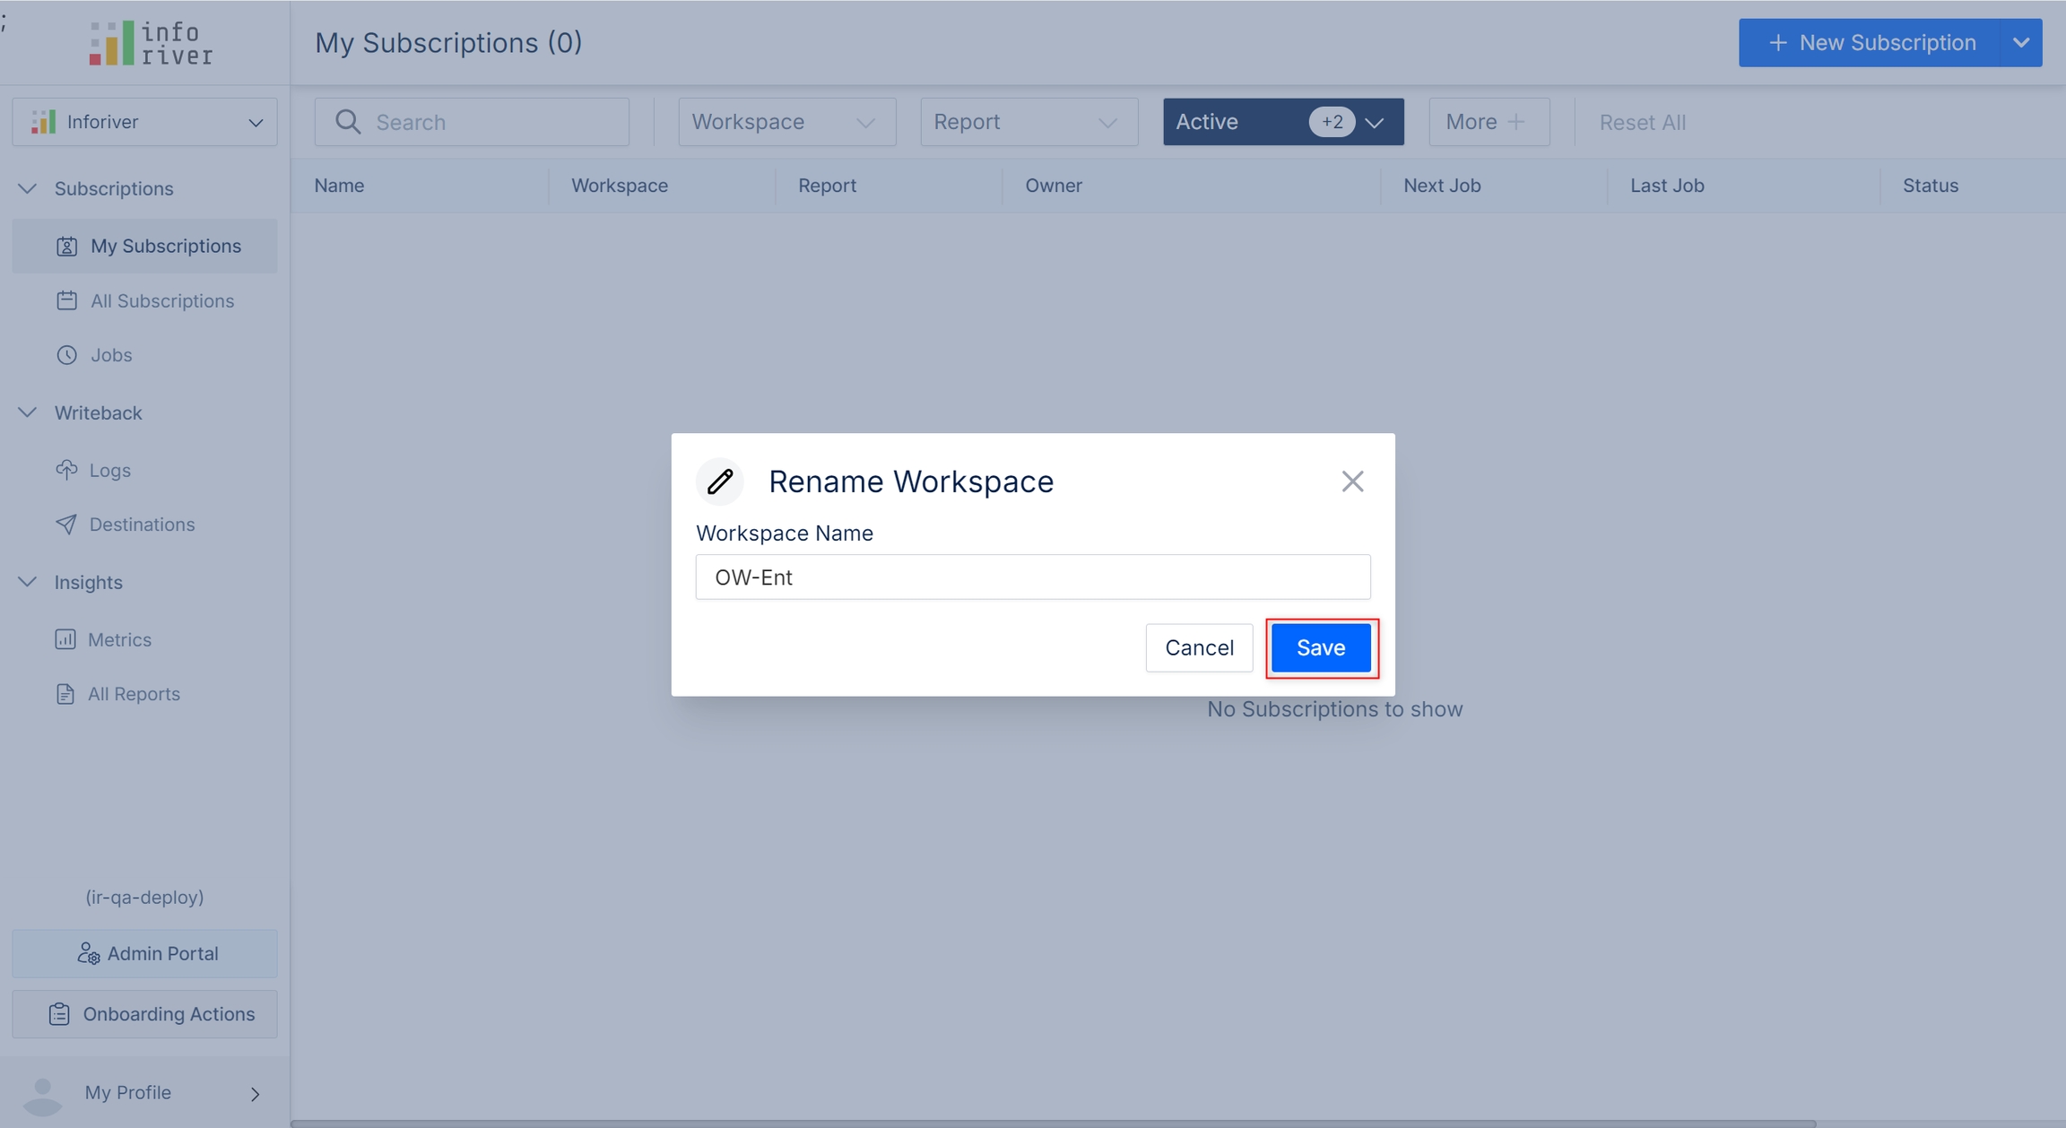Close the Rename Workspace dialog

click(x=1352, y=482)
